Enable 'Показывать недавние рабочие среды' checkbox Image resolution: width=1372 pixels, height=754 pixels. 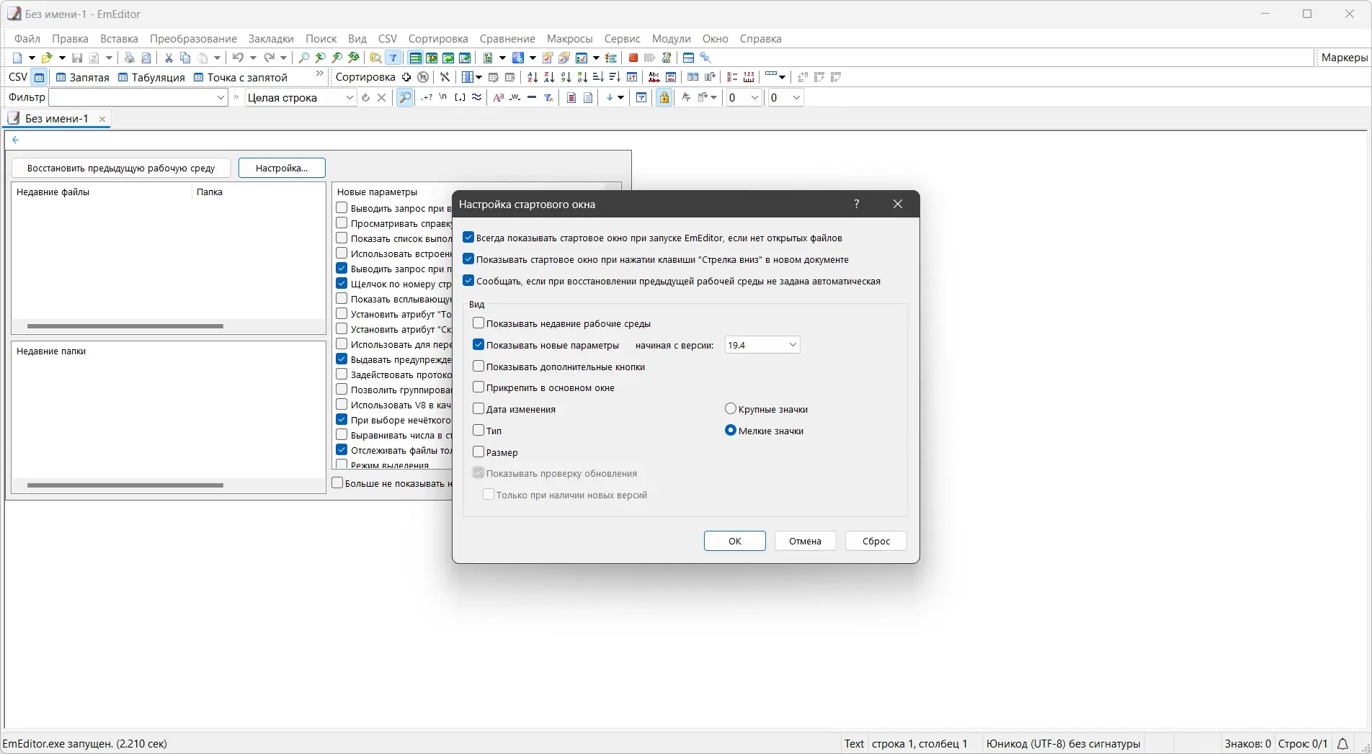[x=478, y=323]
